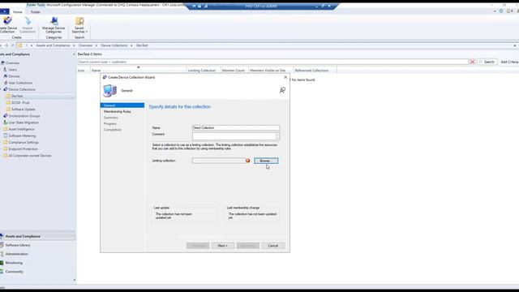Select the Software Update folder icon
The width and height of the screenshot is (519, 292).
pos(8,109)
